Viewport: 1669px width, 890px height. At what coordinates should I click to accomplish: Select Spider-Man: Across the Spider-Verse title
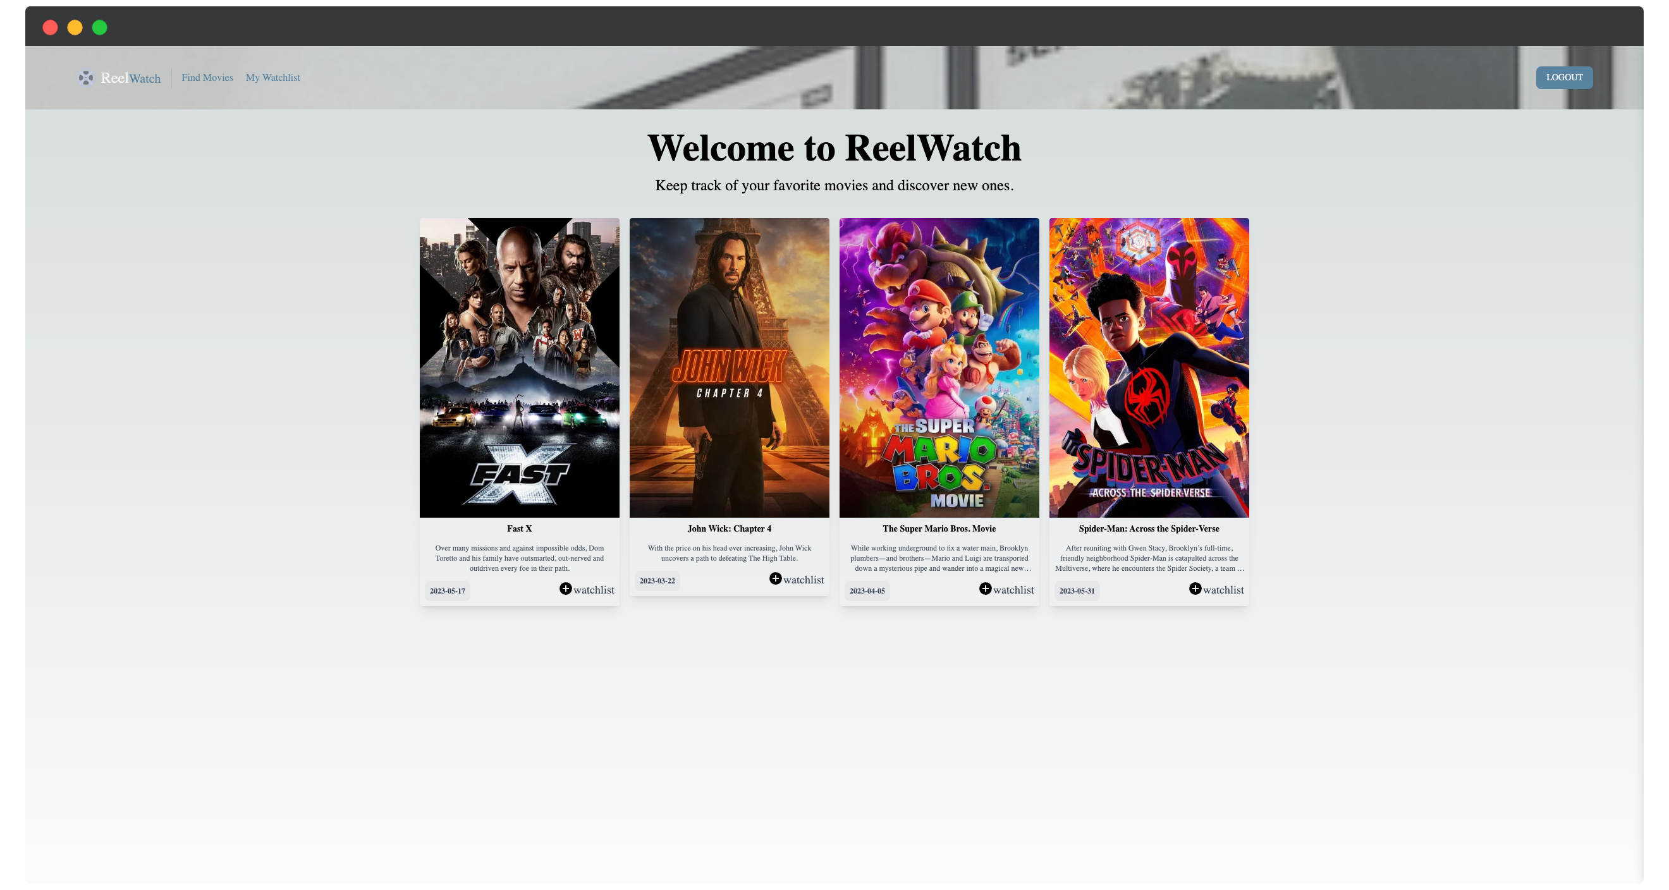(x=1149, y=528)
